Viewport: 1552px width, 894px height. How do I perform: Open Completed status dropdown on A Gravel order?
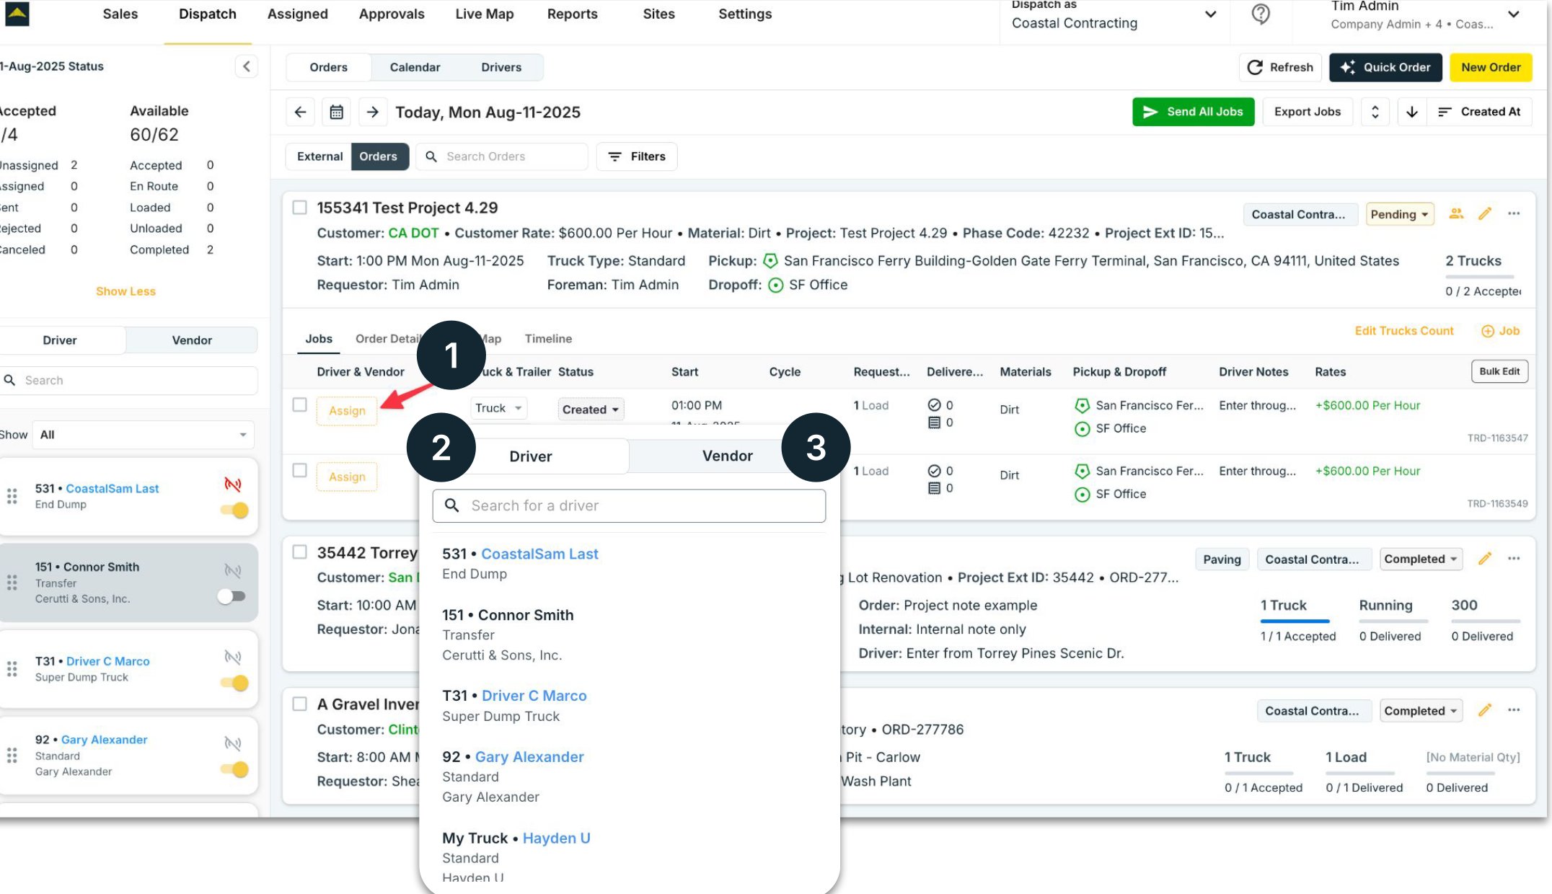(x=1421, y=711)
